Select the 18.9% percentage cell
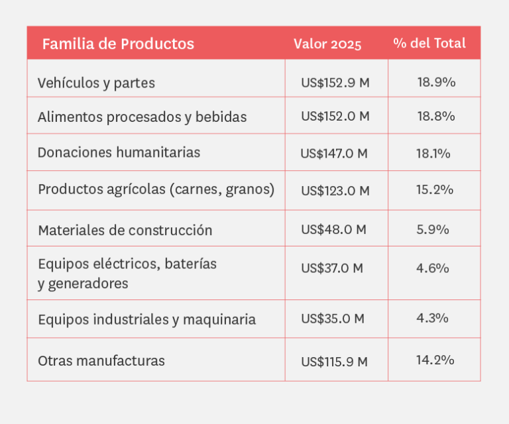This screenshot has height=424, width=509. (436, 82)
